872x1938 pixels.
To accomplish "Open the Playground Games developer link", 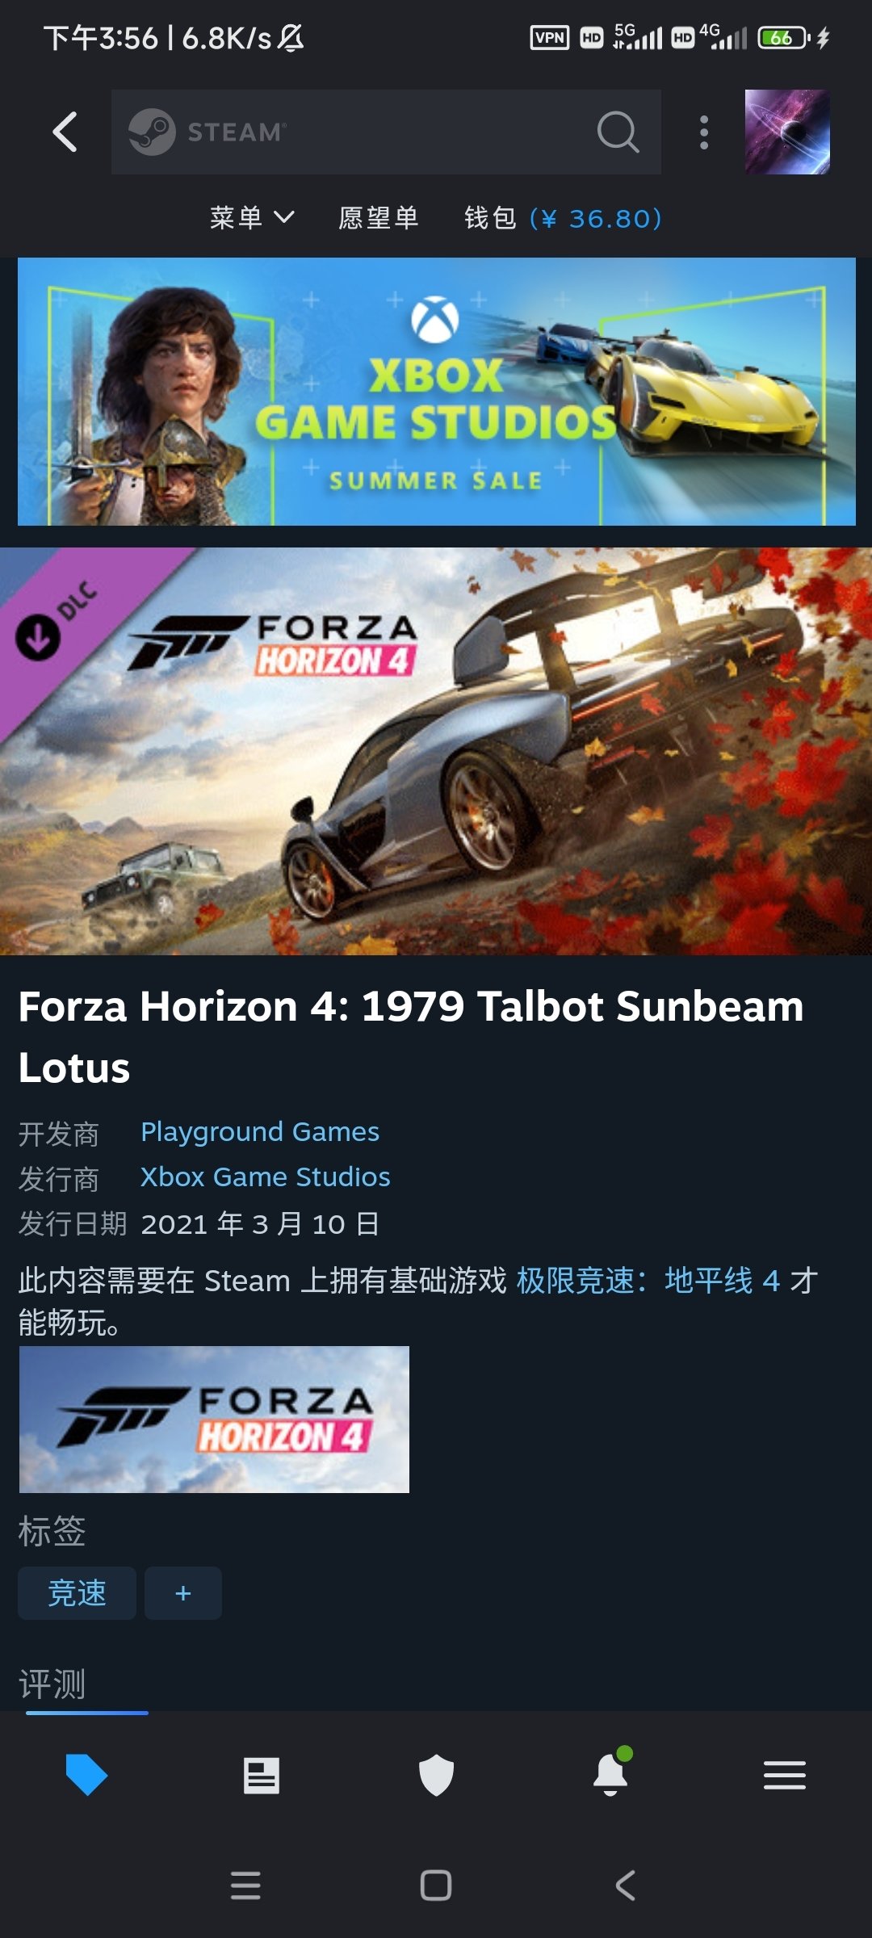I will pos(260,1132).
